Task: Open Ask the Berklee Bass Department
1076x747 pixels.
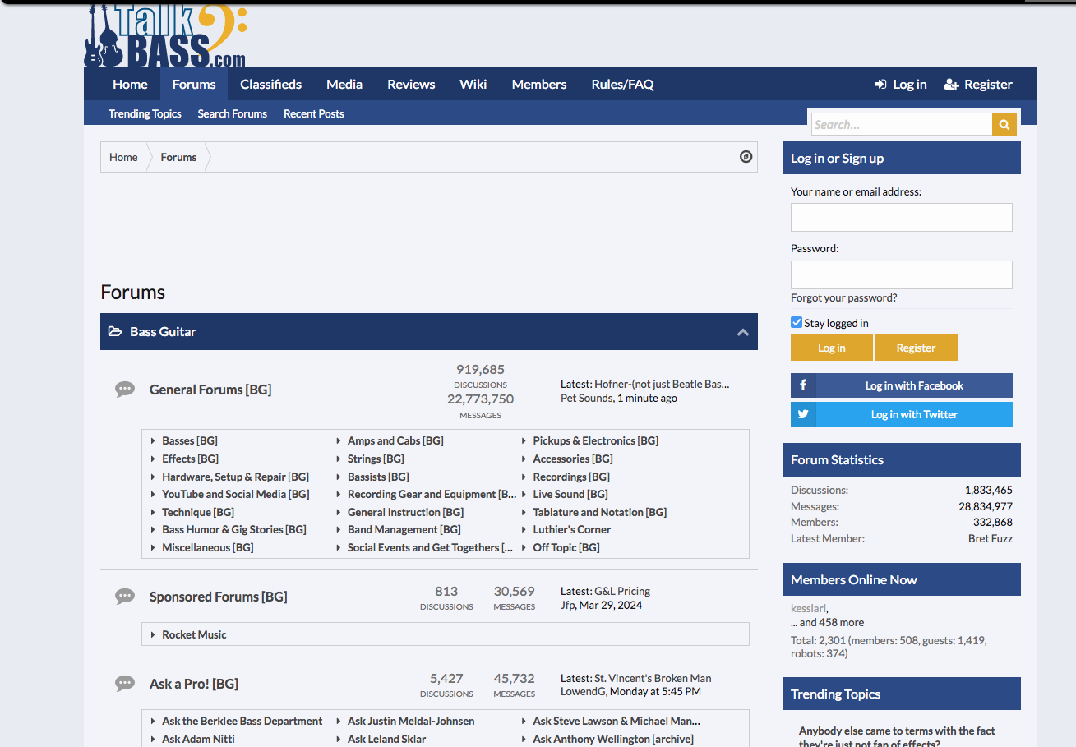Action: click(242, 721)
